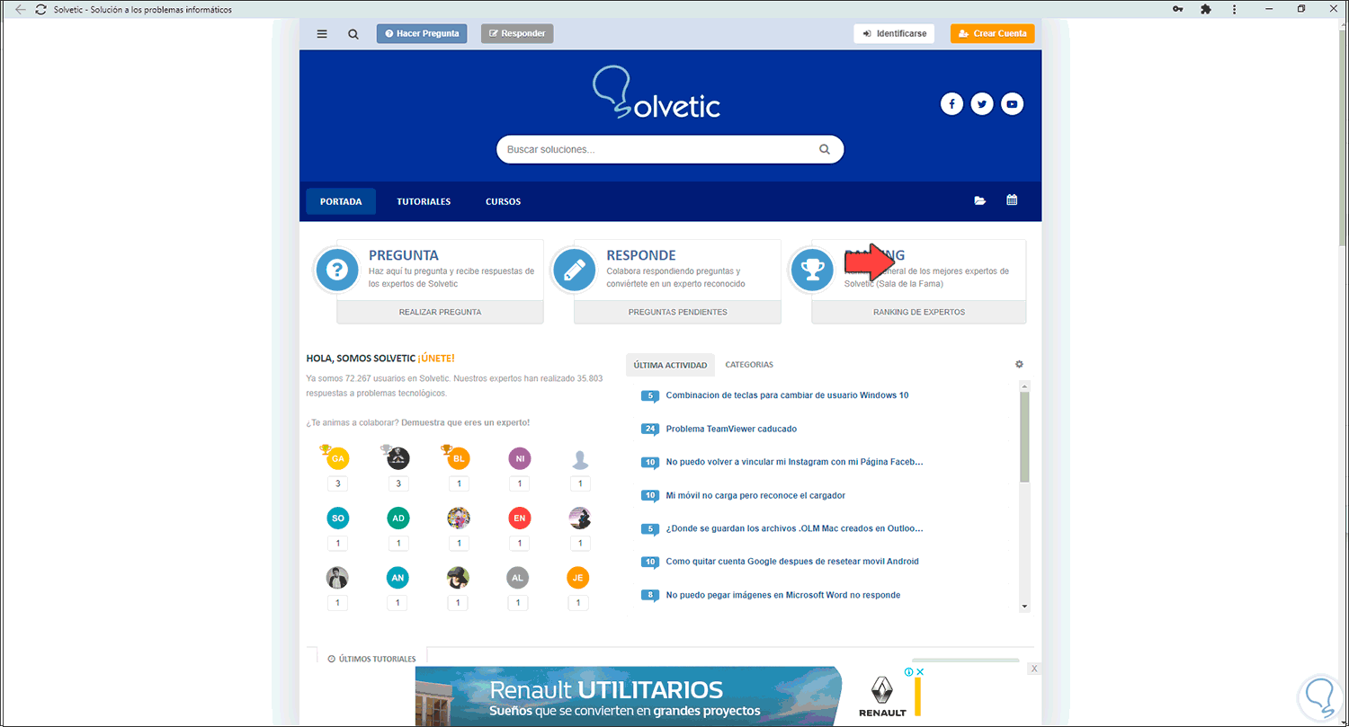Click the magnifier inside the Buscar soluciones field

point(825,149)
